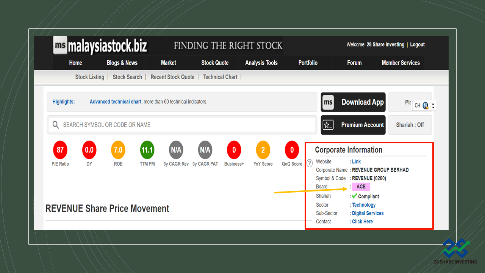
Task: Click the REVENUE Share Price Movement heading
Action: (x=107, y=209)
